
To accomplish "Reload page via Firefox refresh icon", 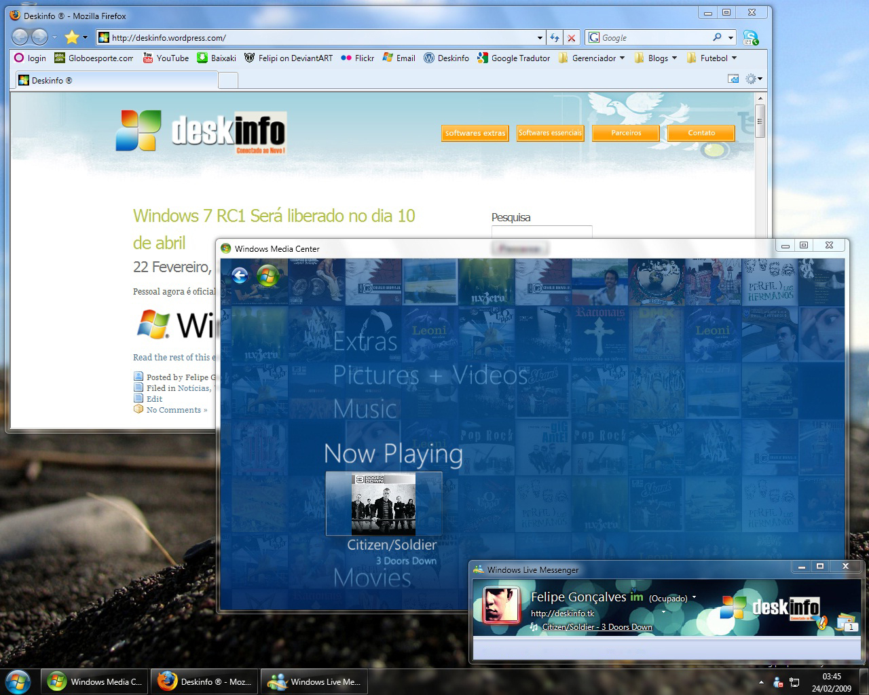I will [x=555, y=38].
